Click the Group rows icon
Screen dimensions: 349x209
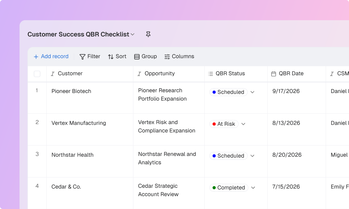[x=137, y=57]
